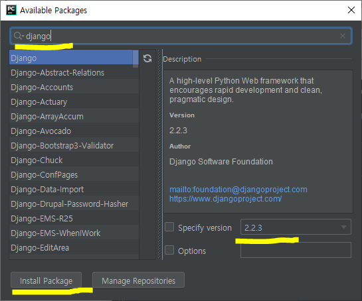Image resolution: width=362 pixels, height=301 pixels.
Task: Select Django-ArrayAccum in the list
Action: [74, 116]
